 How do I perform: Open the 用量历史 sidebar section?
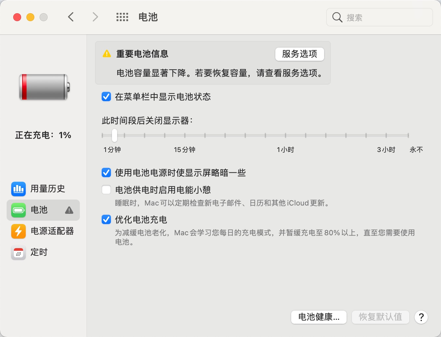(48, 189)
